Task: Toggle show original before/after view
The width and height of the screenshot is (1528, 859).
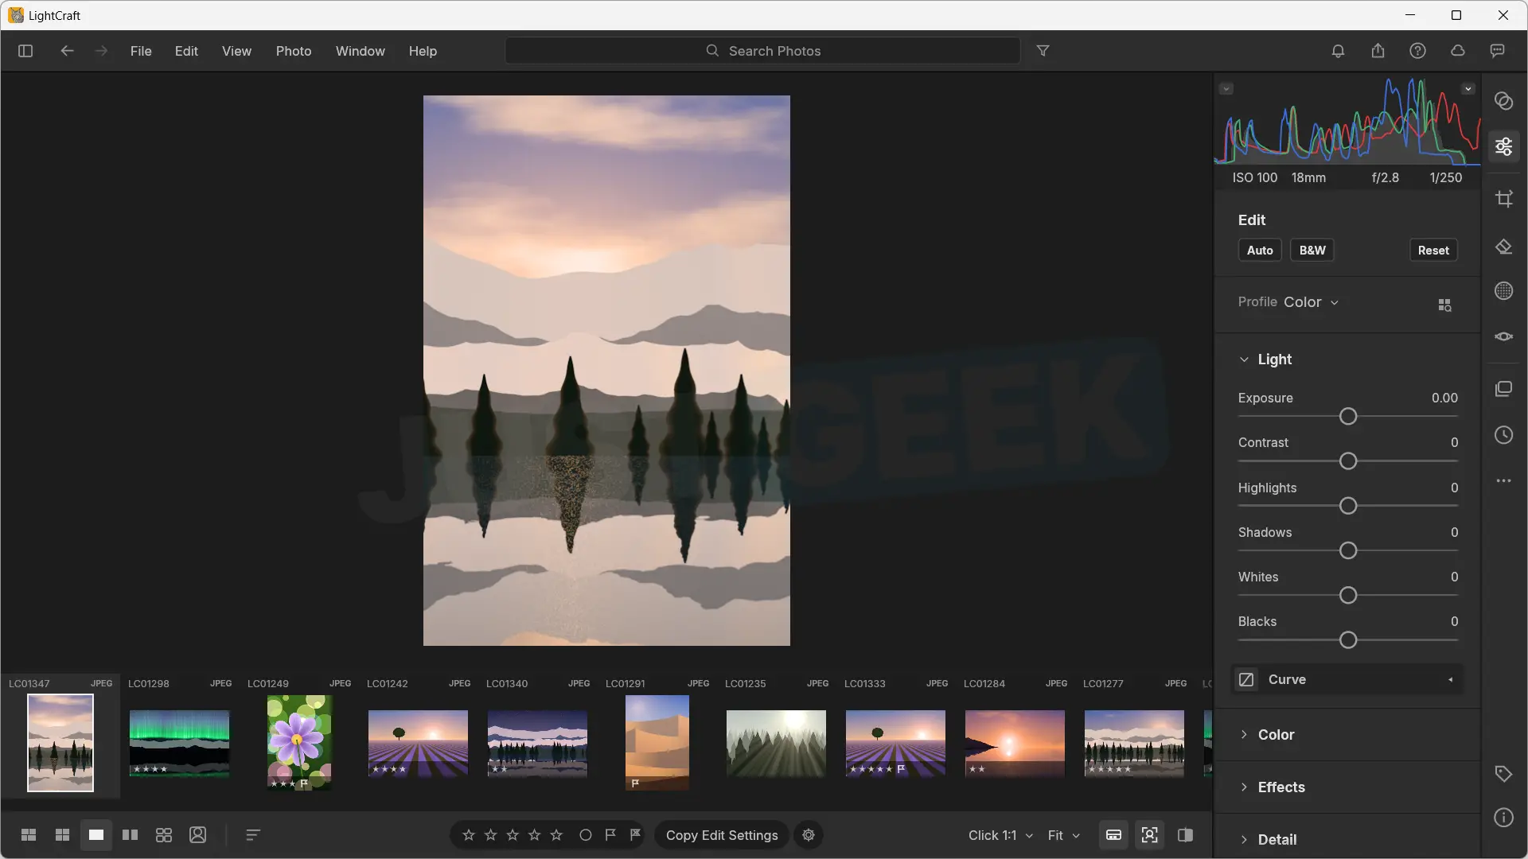Action: point(1185,835)
